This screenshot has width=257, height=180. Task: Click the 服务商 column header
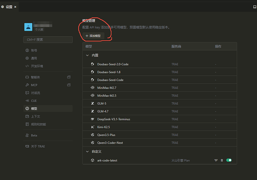(176, 46)
